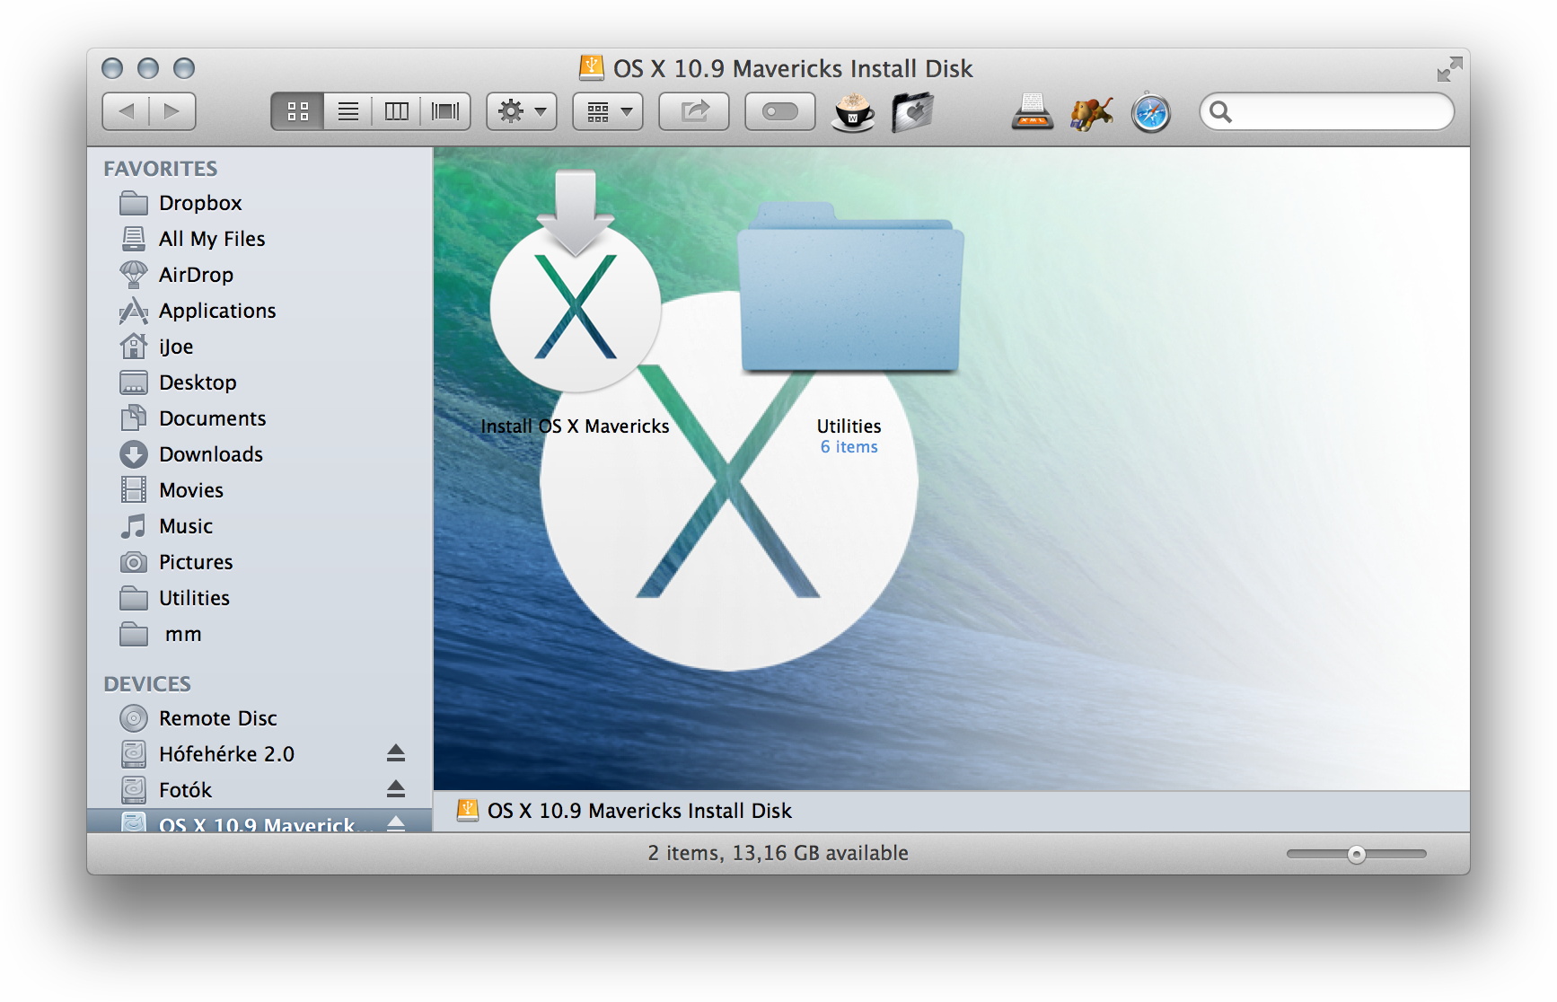
Task: Click the path bar disk entry
Action: [625, 811]
